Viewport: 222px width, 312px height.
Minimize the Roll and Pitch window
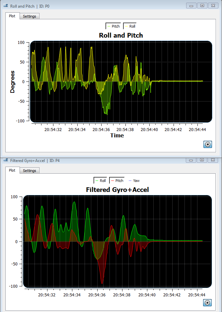[x=191, y=6]
